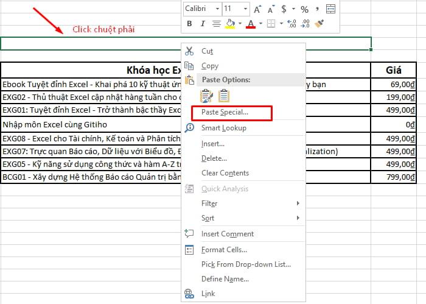
Task: Select price cell 0đ
Action: [x=393, y=124]
